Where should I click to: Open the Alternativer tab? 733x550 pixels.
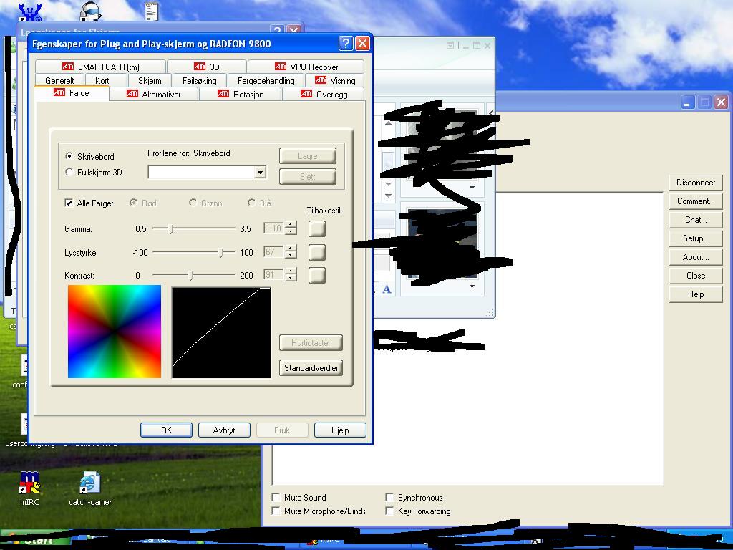point(154,94)
